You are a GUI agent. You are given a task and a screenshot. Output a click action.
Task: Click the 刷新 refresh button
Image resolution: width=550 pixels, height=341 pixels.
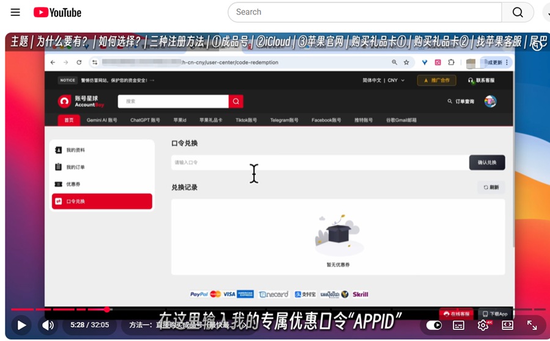pyautogui.click(x=491, y=187)
